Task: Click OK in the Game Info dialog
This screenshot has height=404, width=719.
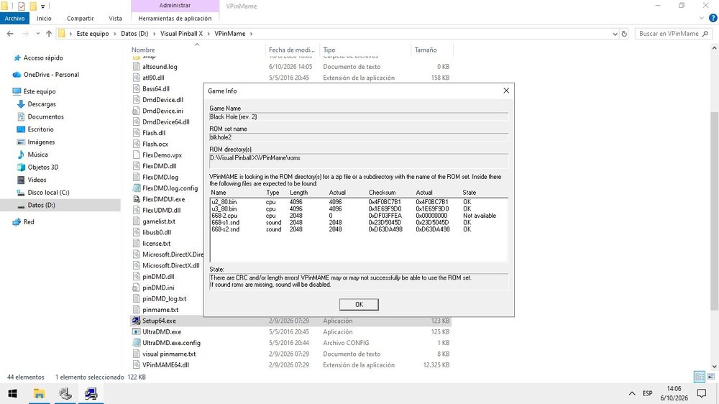Action: [x=359, y=305]
